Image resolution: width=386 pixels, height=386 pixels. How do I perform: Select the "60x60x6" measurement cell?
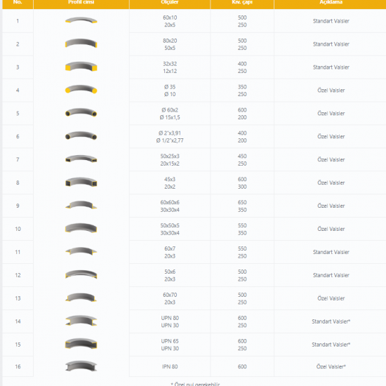pos(170,206)
